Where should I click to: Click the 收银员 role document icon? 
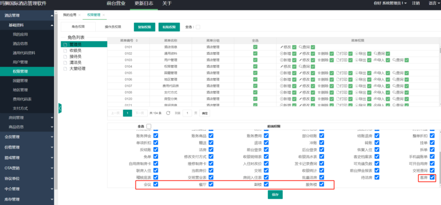click(65, 51)
